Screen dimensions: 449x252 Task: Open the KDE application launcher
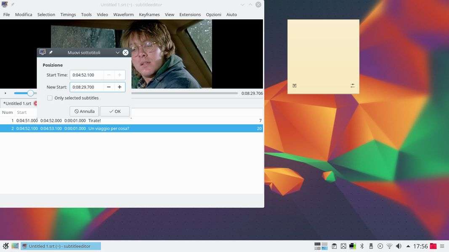point(5,246)
